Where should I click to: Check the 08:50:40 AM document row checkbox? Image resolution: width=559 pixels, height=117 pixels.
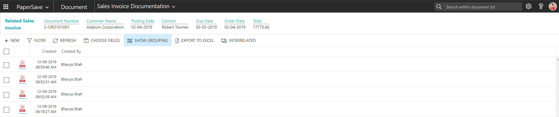coord(6,65)
